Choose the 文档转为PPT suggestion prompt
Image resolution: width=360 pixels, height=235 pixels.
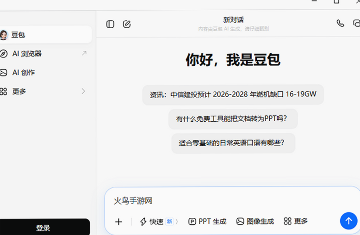(233, 119)
